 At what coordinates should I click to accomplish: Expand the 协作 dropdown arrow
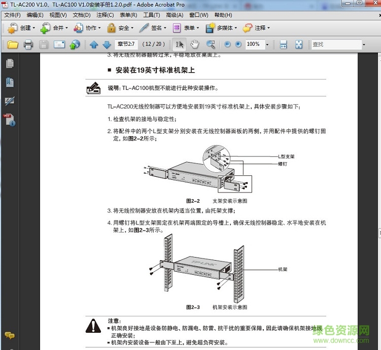[x=99, y=28]
